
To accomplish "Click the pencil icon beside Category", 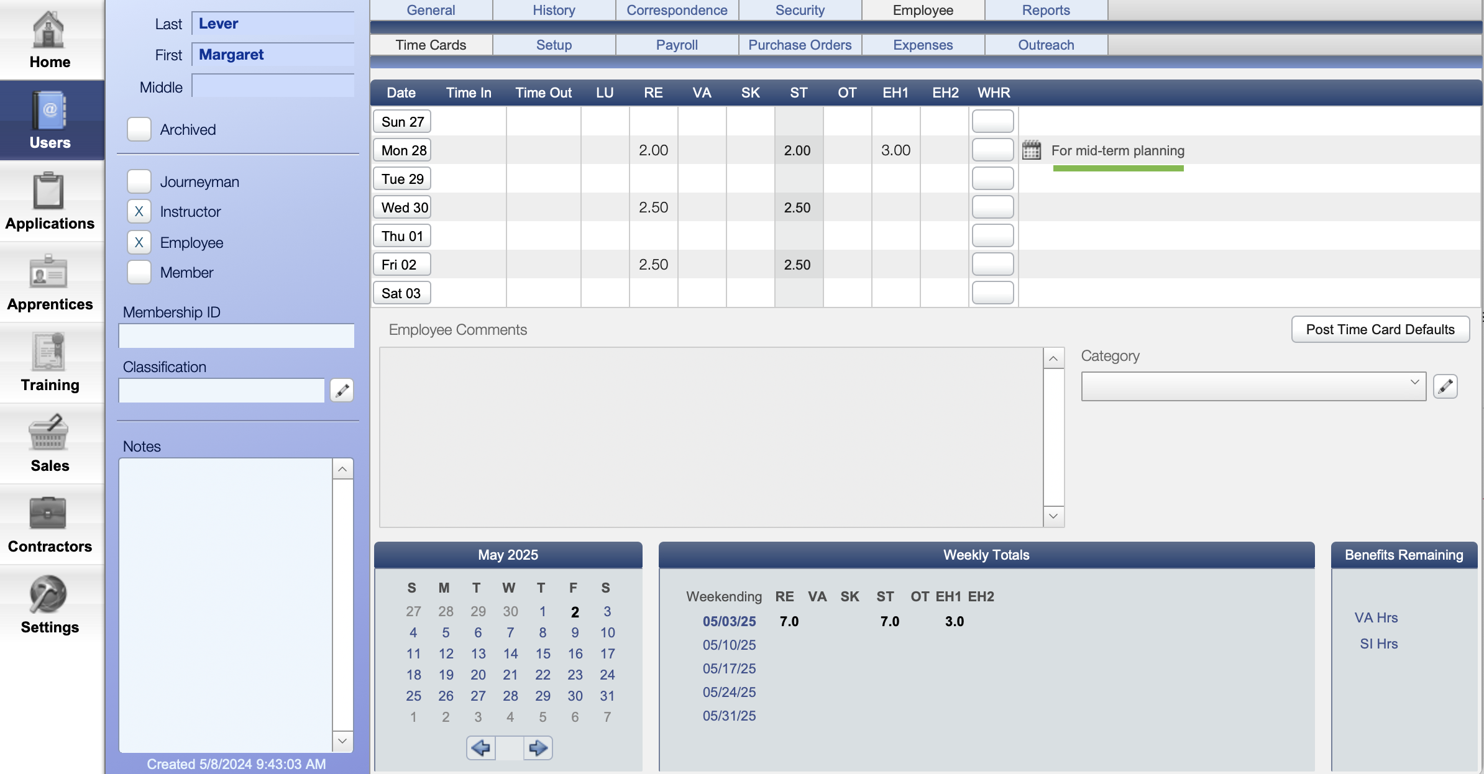I will coord(1445,386).
